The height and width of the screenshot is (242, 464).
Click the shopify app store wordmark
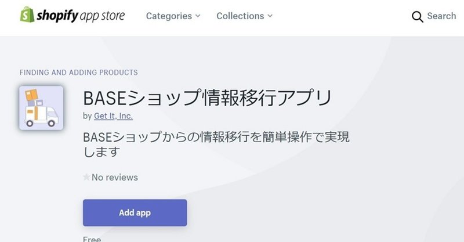[81, 16]
